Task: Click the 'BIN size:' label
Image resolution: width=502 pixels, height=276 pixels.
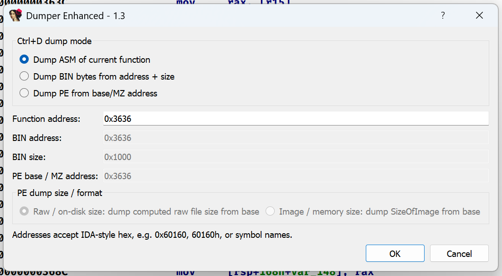Action: pyautogui.click(x=29, y=157)
